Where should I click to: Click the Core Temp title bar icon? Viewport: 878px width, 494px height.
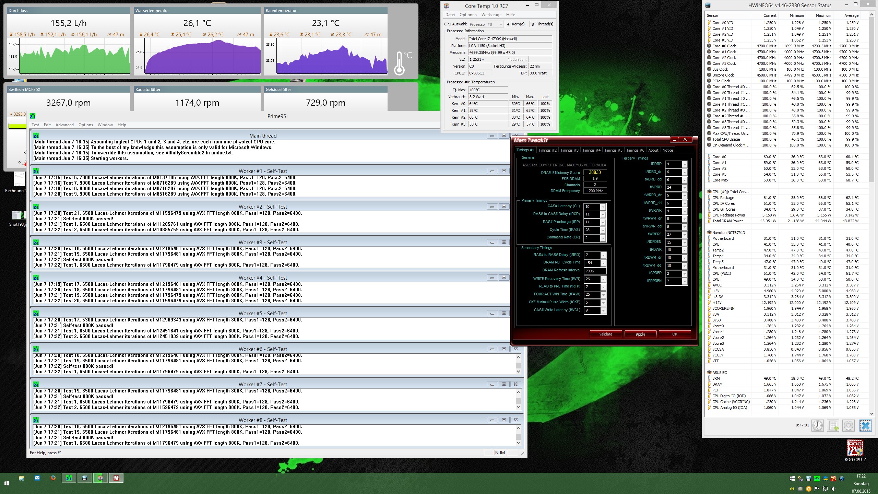pyautogui.click(x=447, y=6)
